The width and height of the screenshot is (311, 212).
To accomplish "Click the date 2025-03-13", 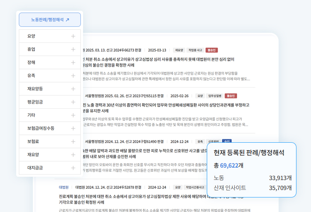I will 157,50.
